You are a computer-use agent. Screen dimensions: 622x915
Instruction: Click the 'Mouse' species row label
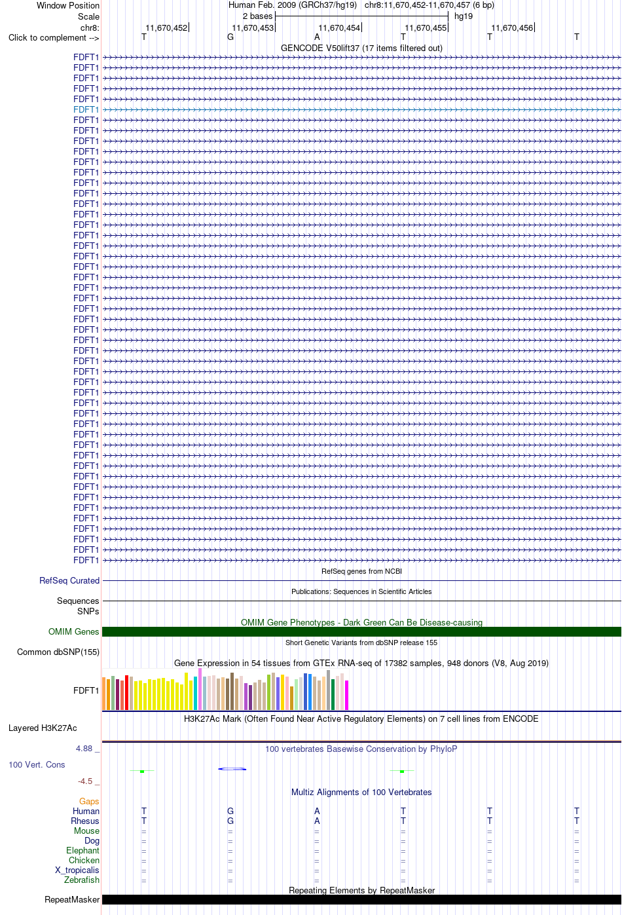click(86, 831)
